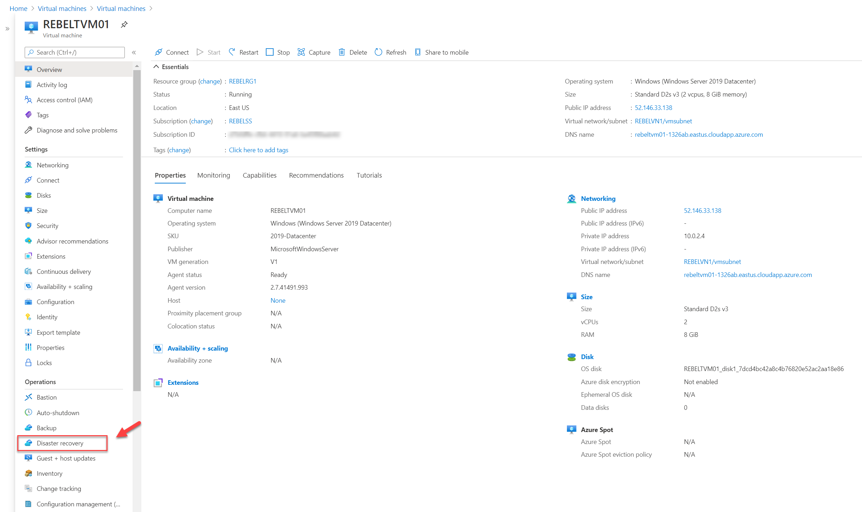Switch to the Monitoring tab
The height and width of the screenshot is (512, 862).
(x=214, y=175)
